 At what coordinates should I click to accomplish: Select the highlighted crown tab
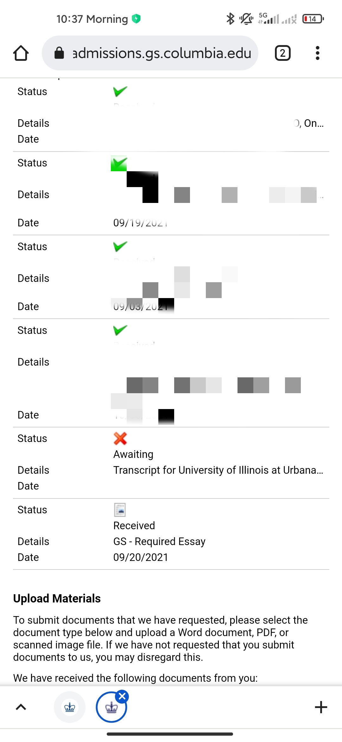point(111,708)
